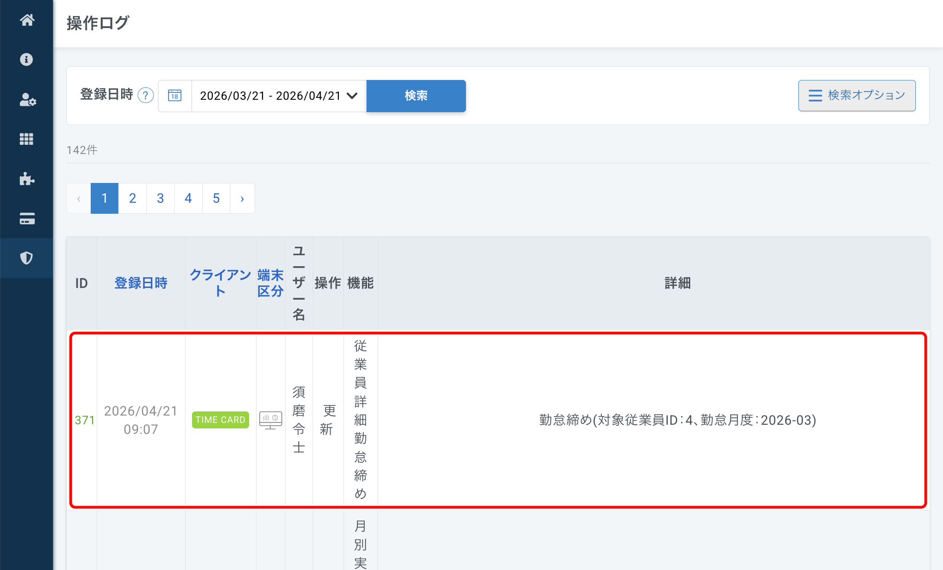Open the puzzle piece plugin icon
The width and height of the screenshot is (943, 570).
27,178
